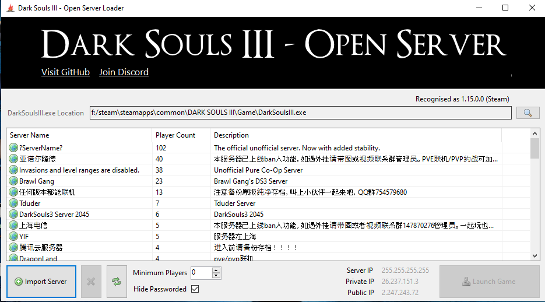Click the Public IP value 2.247.243.72
The height and width of the screenshot is (302, 545).
click(400, 293)
